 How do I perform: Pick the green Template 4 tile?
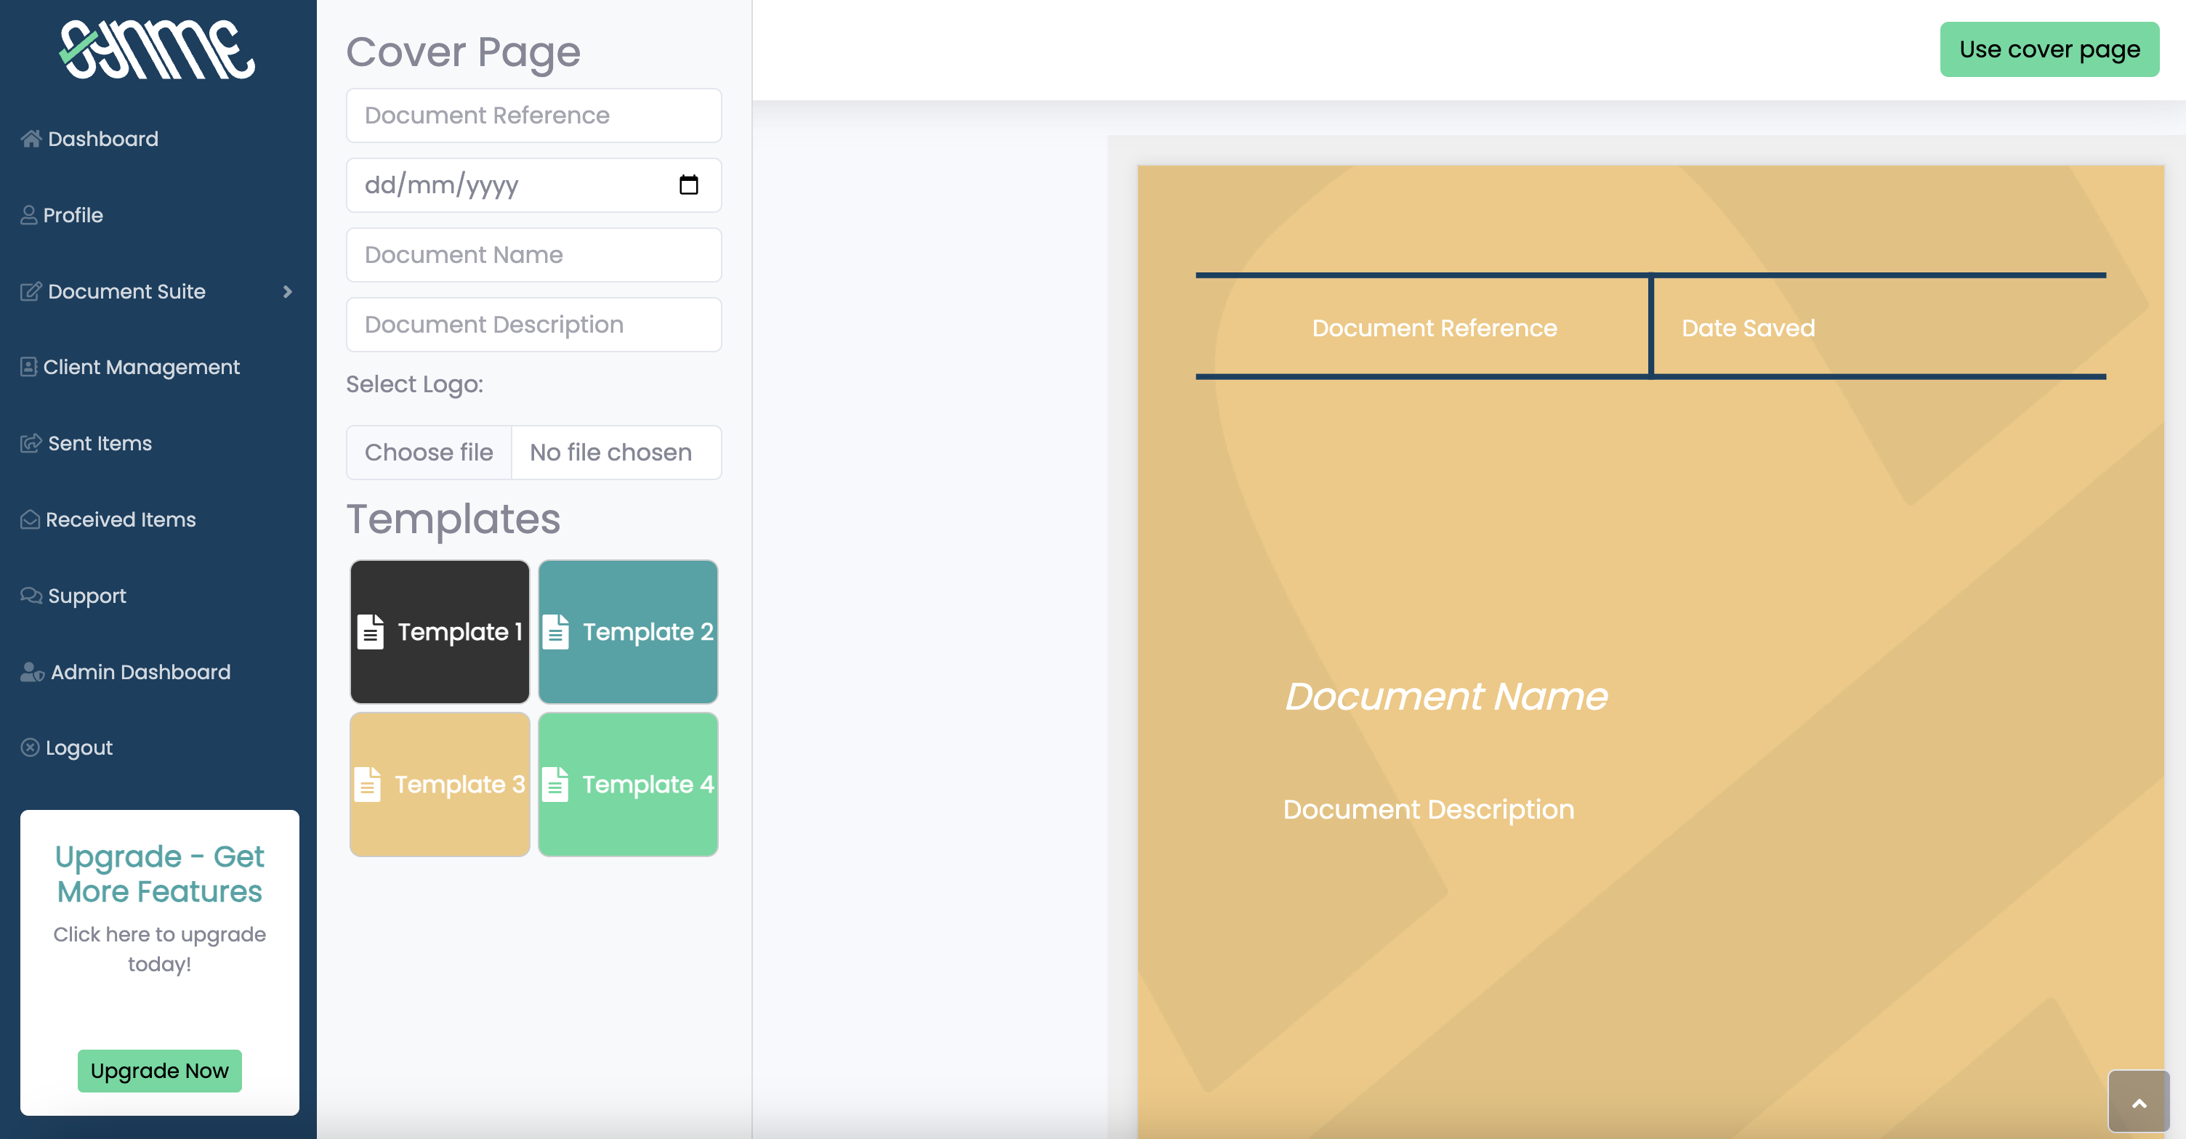pyautogui.click(x=628, y=784)
